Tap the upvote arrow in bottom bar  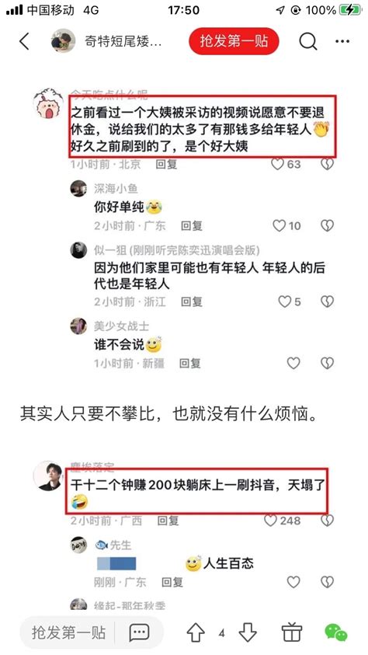tap(196, 633)
